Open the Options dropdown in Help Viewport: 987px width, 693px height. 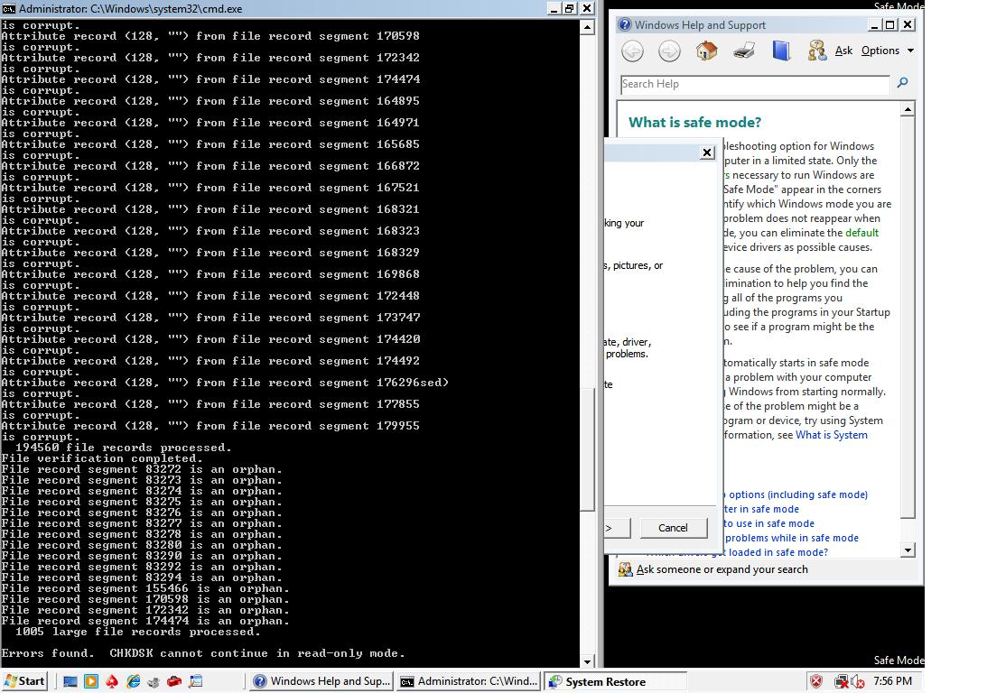pyautogui.click(x=887, y=51)
